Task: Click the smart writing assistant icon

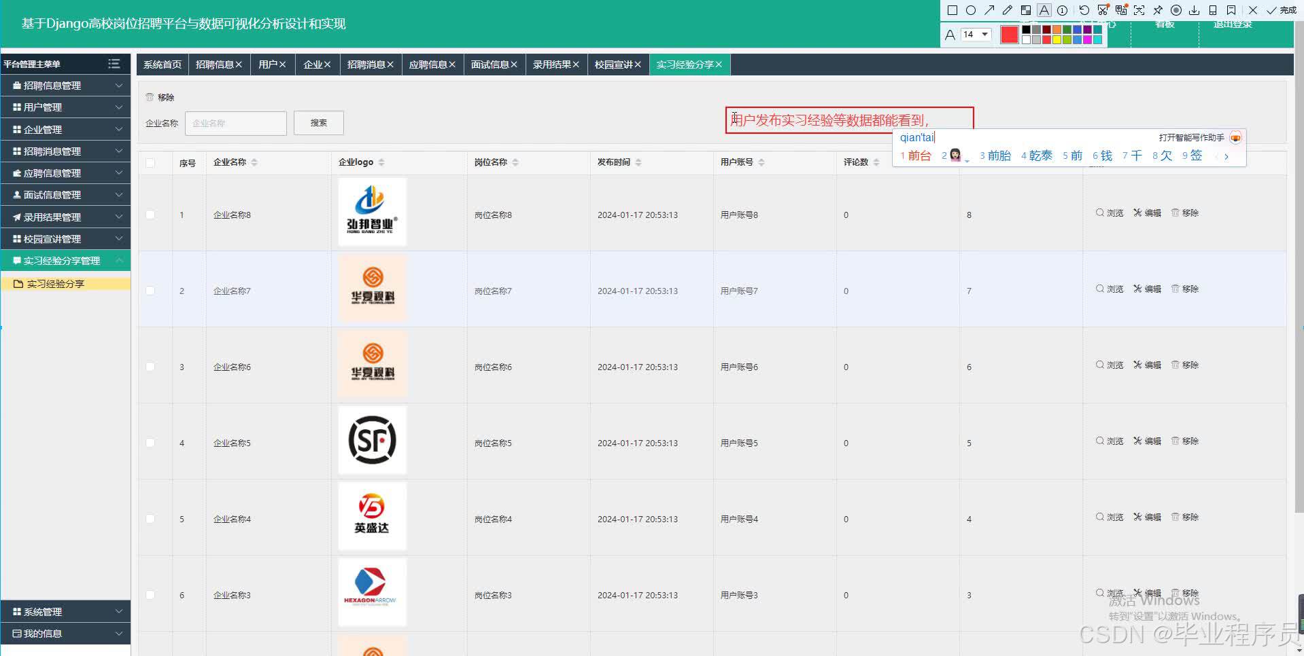Action: pyautogui.click(x=1235, y=138)
